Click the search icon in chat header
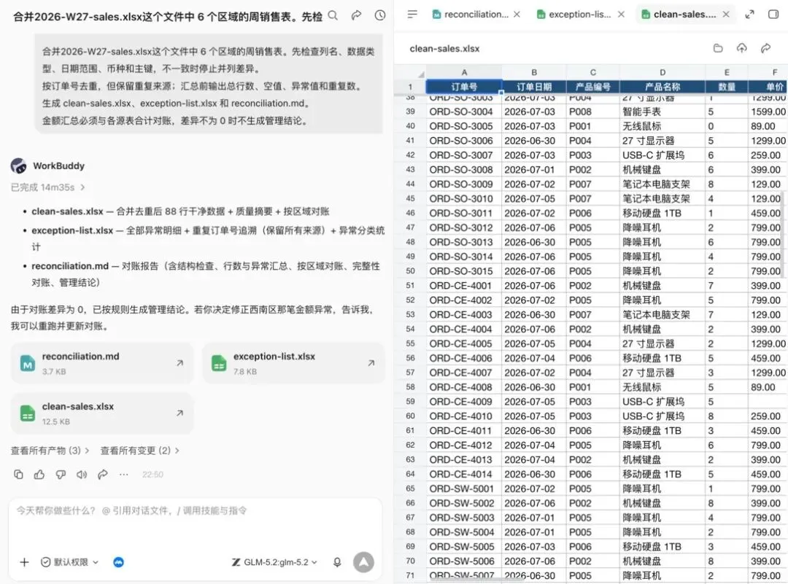This screenshot has width=788, height=584. point(333,15)
